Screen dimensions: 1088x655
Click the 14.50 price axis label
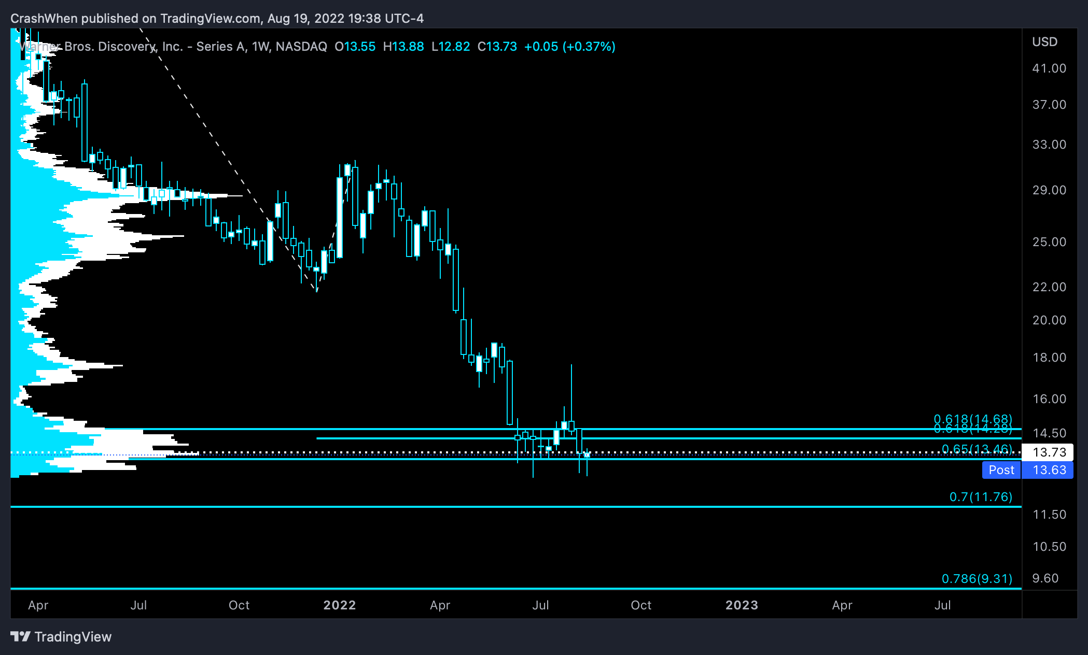point(1049,433)
